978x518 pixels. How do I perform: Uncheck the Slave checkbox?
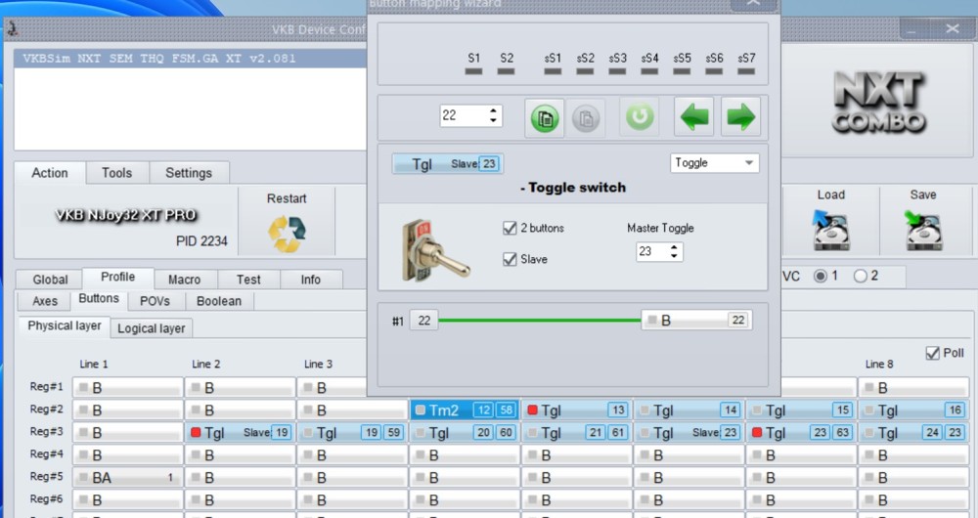point(510,259)
